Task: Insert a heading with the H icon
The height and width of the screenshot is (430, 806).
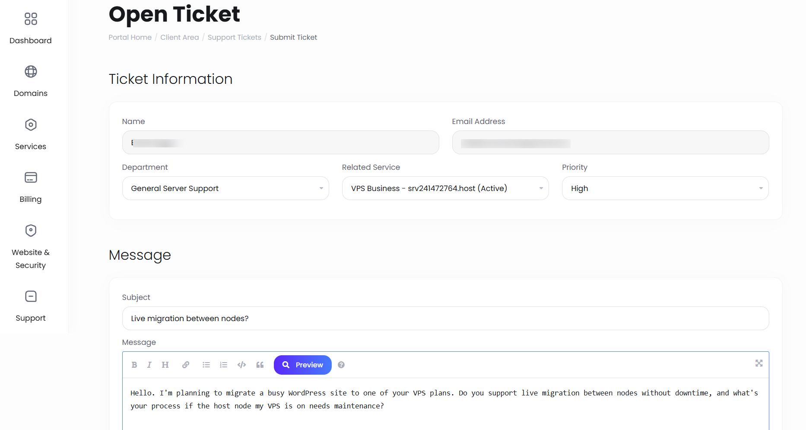Action: tap(165, 365)
